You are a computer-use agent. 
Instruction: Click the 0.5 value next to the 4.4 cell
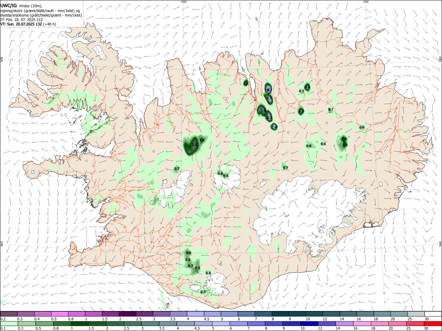tap(301, 91)
